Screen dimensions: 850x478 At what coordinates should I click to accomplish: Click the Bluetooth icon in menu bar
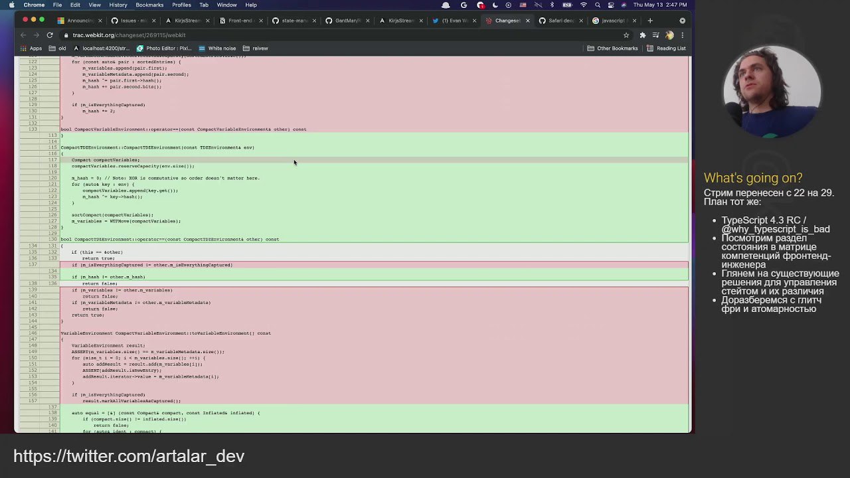tap(552, 5)
